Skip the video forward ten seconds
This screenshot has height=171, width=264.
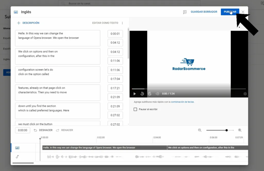(x=150, y=94)
